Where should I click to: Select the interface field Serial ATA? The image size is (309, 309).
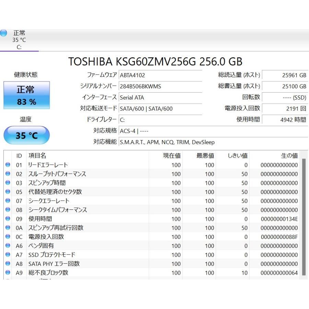[160, 98]
